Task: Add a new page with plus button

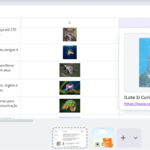Action: tap(123, 138)
